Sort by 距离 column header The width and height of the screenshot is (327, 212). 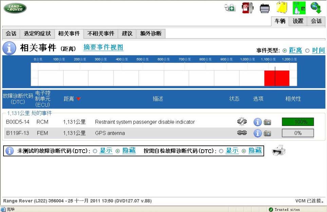pyautogui.click(x=69, y=99)
